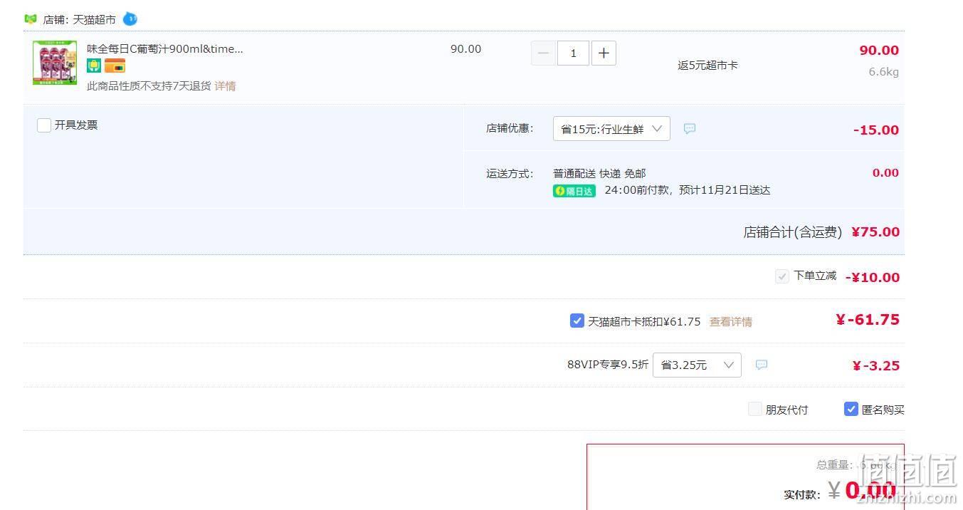Viewport: 963px width, 510px height.
Task: Toggle the 开具发票 invoice checkbox
Action: 44,125
